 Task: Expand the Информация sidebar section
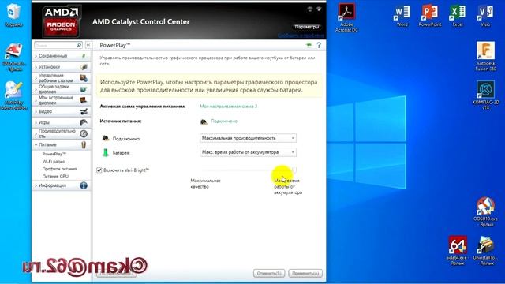coord(62,186)
